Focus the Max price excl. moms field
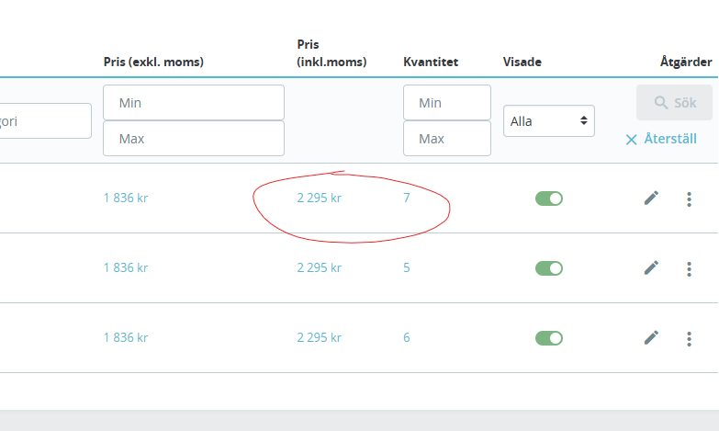This screenshot has width=719, height=431. coord(194,138)
